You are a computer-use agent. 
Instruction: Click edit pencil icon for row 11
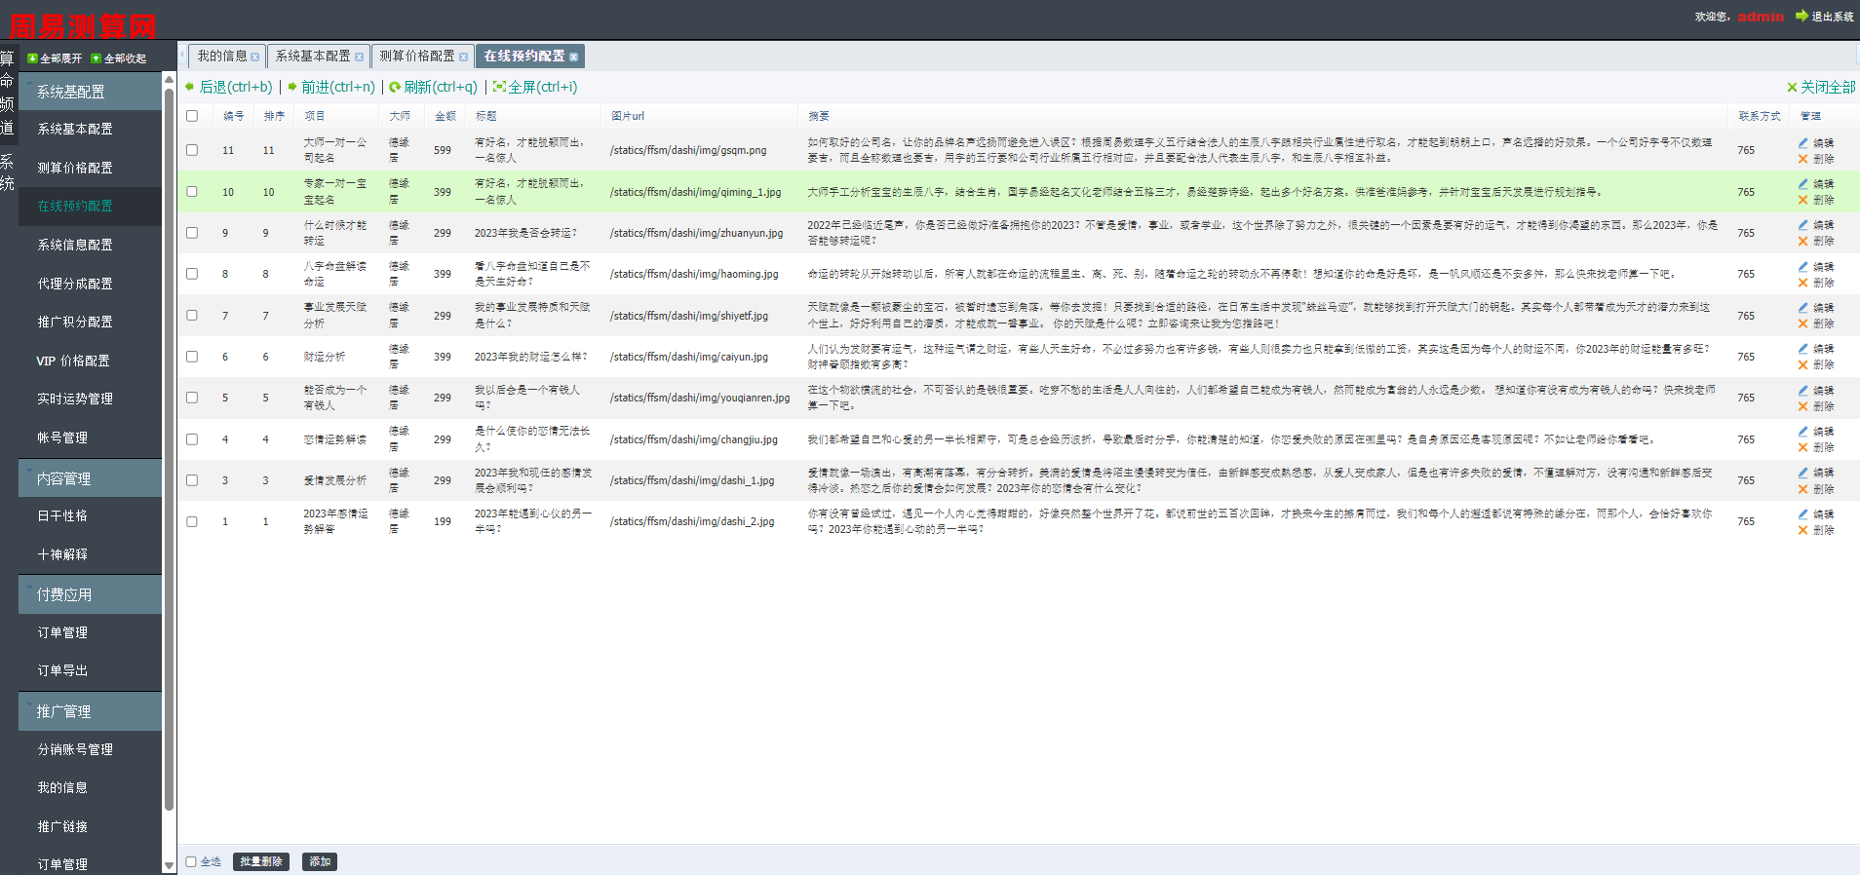click(1803, 142)
